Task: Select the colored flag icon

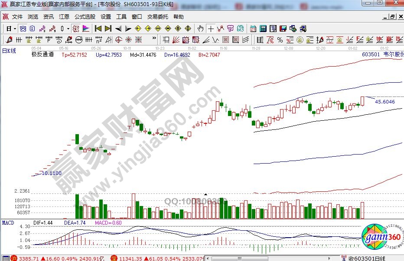Action: pos(86,29)
